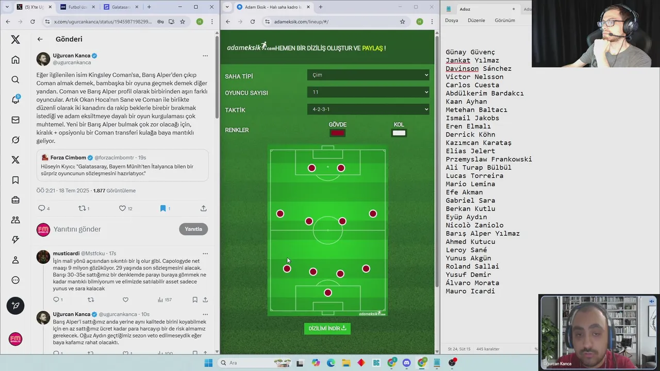Screen dimensions: 660x371
Task: Open a new tab in X browser
Action: pos(149,7)
